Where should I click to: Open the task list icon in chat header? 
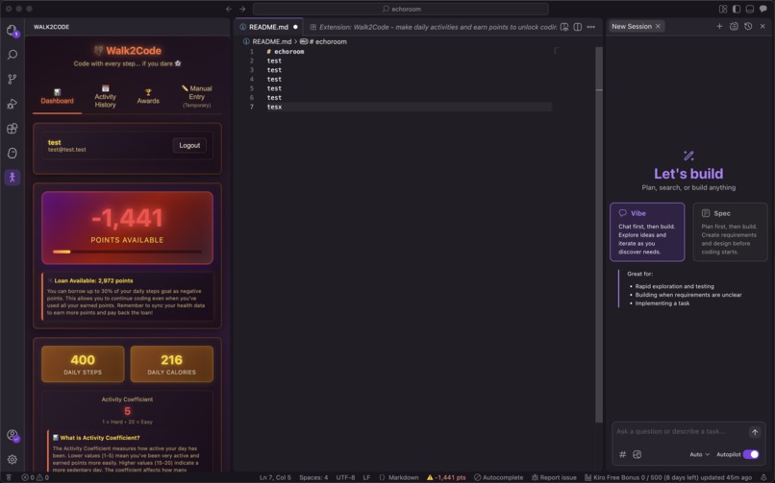[x=734, y=26]
